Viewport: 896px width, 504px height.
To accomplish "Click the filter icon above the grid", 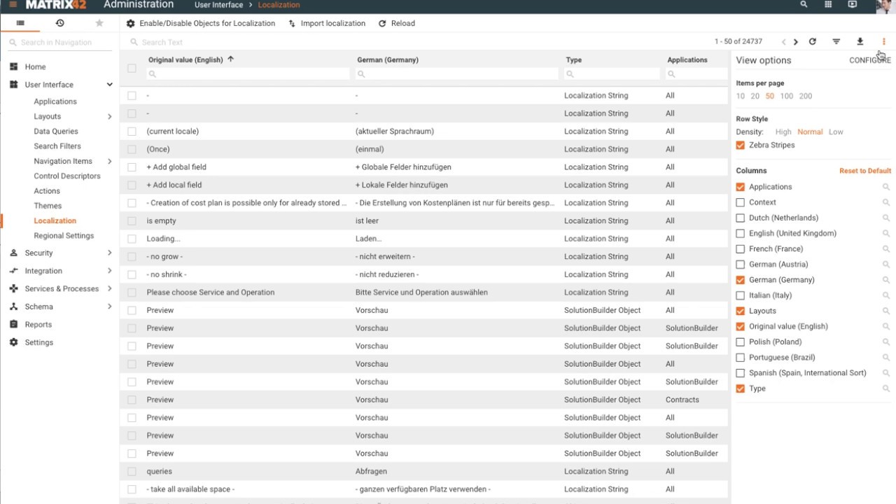I will pos(836,42).
